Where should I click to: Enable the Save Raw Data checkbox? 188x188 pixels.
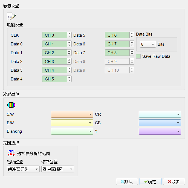(138, 56)
